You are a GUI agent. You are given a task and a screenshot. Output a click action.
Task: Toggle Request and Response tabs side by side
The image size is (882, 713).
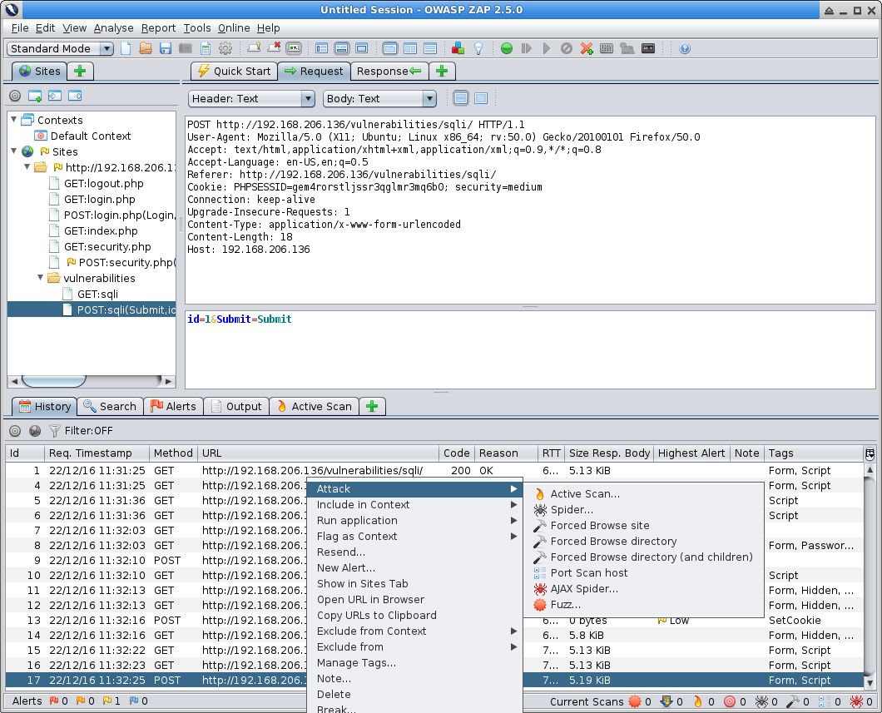point(410,48)
